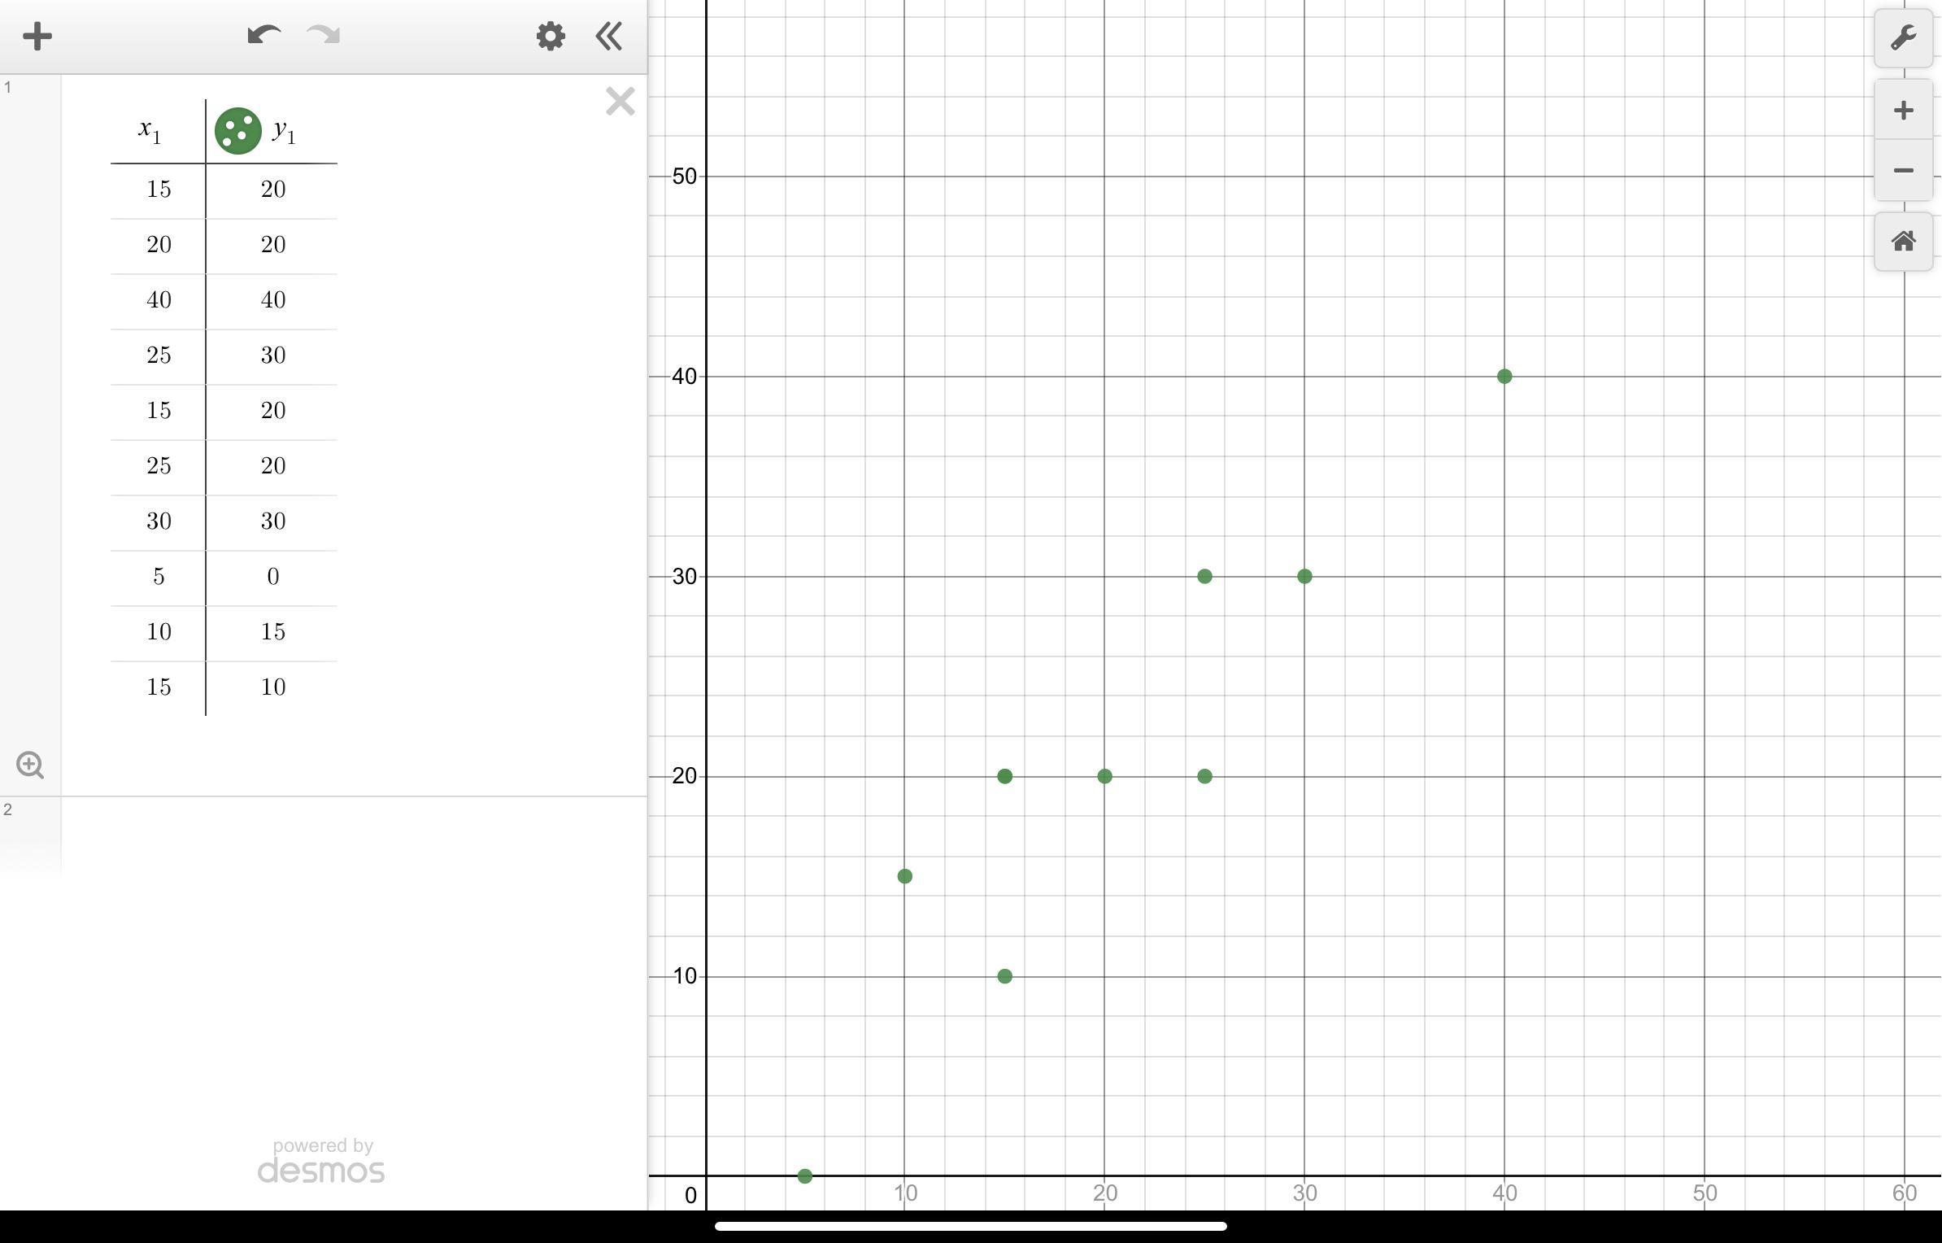Click the first row x value 15
This screenshot has width=1942, height=1243.
pos(159,190)
